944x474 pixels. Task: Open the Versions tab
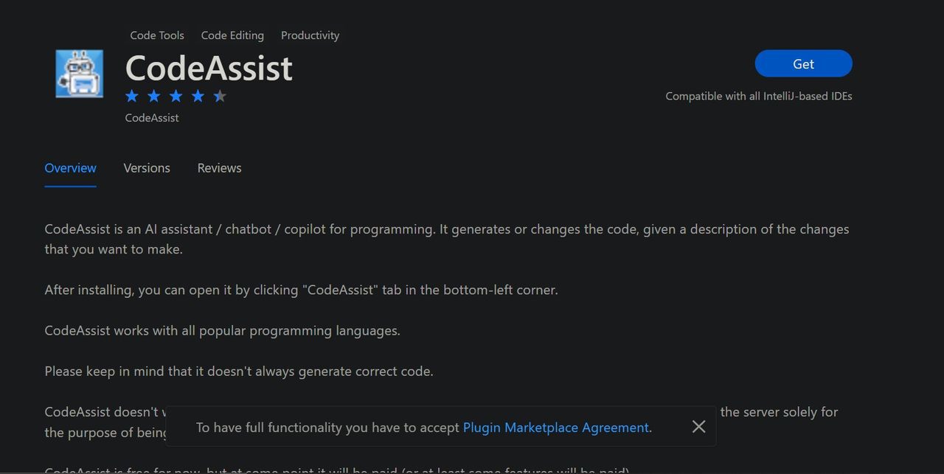146,168
